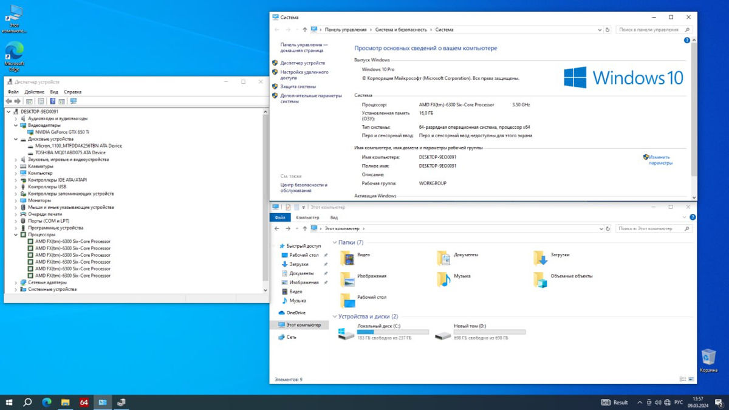The height and width of the screenshot is (410, 729).
Task: Select TOSHIBA MQ01ABD075 ATA Device
Action: point(70,152)
